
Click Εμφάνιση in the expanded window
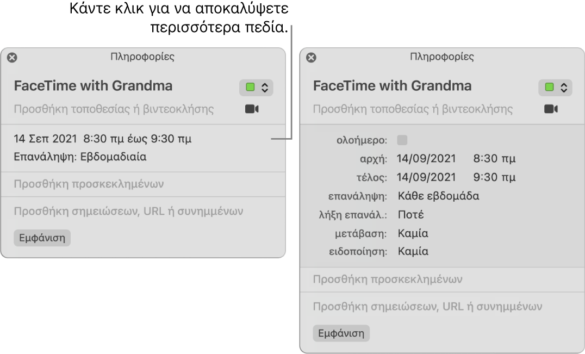341,333
